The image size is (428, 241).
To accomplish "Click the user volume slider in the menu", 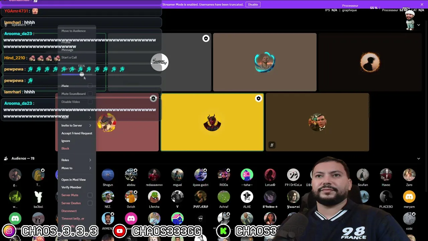I will coord(77,75).
